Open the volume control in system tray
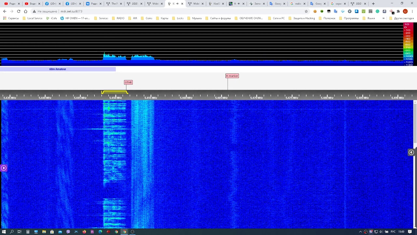The image size is (417, 235). 381,232
